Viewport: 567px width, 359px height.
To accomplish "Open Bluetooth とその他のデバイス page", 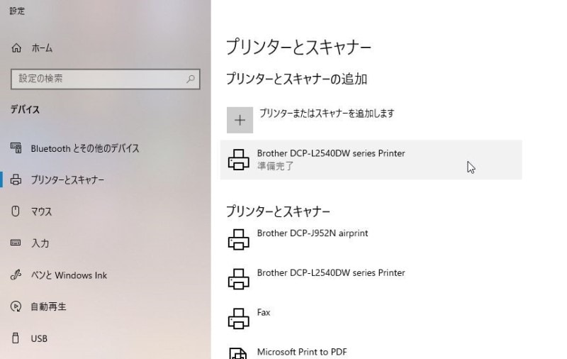I will tap(85, 148).
